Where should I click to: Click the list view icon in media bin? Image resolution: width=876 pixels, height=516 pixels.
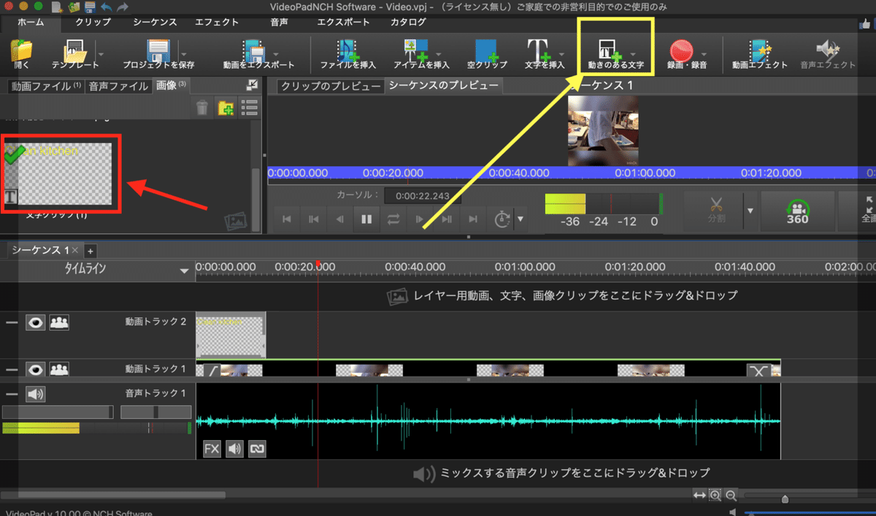click(x=250, y=108)
